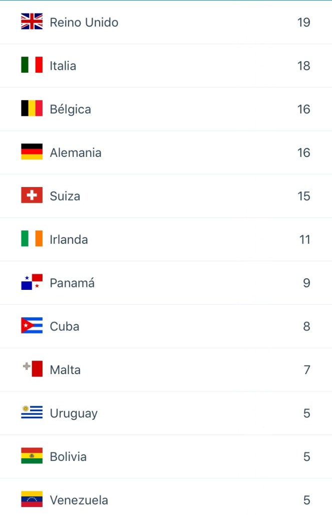Click the United Kingdom flag icon

click(32, 22)
